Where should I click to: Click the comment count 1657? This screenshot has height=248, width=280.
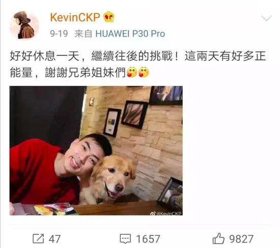pyautogui.click(x=148, y=239)
